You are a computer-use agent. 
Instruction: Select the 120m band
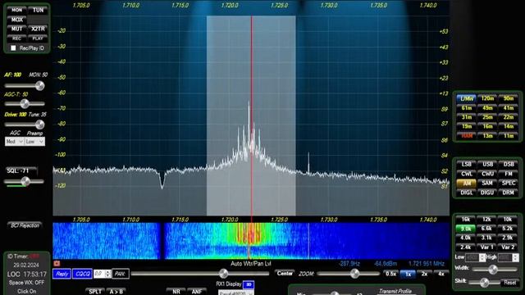[x=487, y=98]
